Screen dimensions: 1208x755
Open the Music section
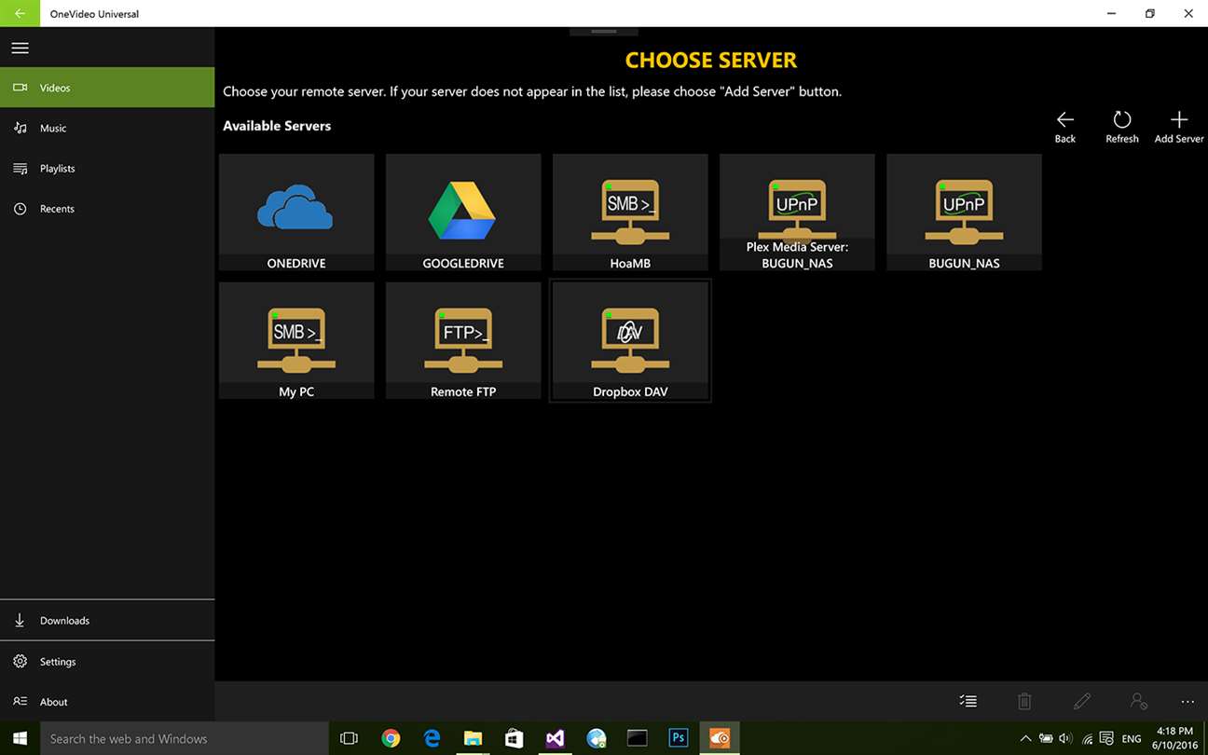[x=107, y=128]
